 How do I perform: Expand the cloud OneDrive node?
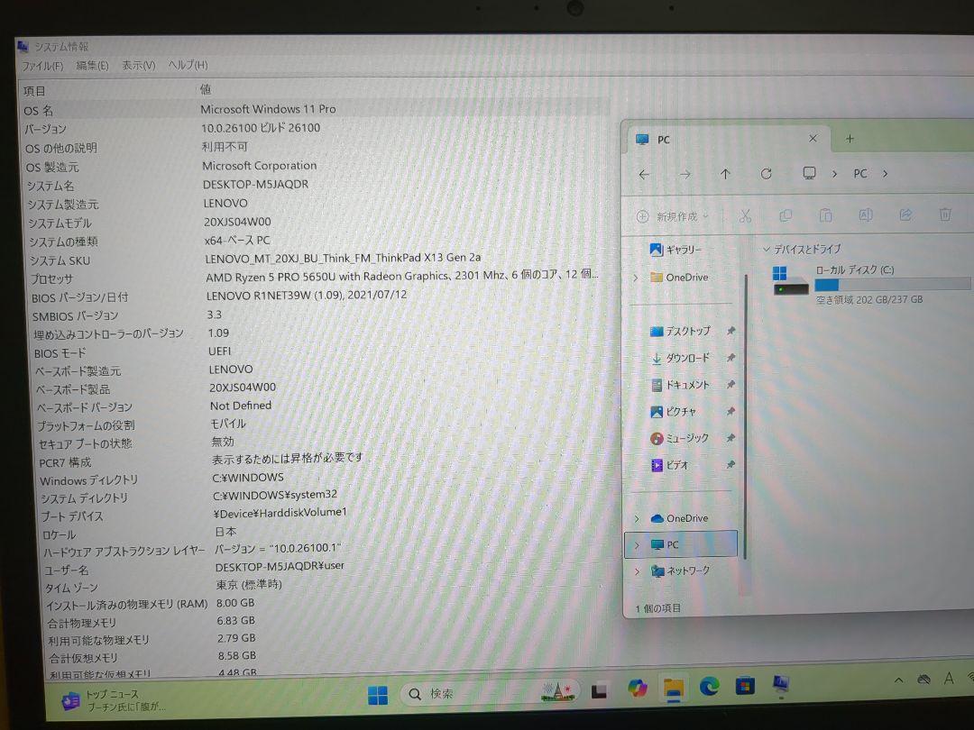(637, 518)
